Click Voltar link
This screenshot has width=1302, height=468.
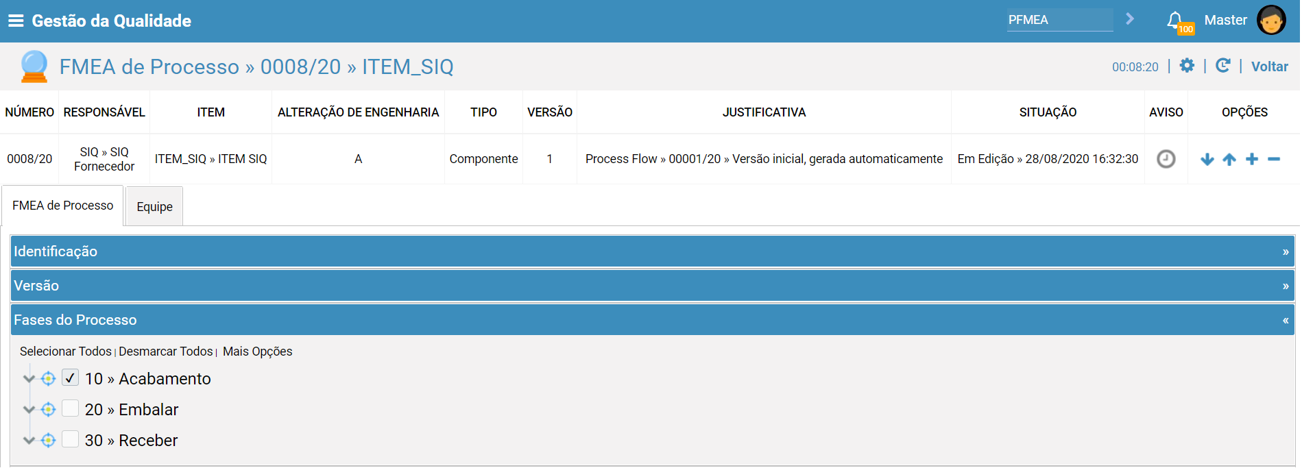coord(1269,66)
